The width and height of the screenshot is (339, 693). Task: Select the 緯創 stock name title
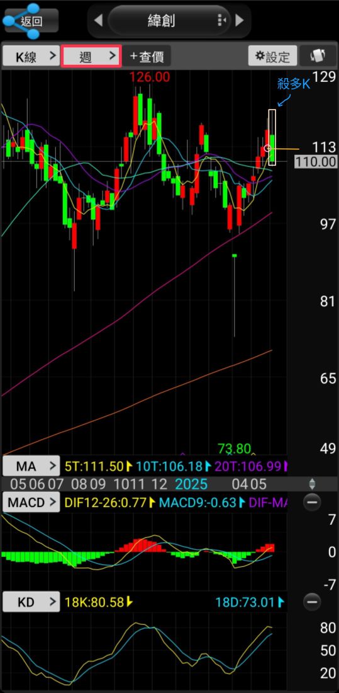(162, 20)
